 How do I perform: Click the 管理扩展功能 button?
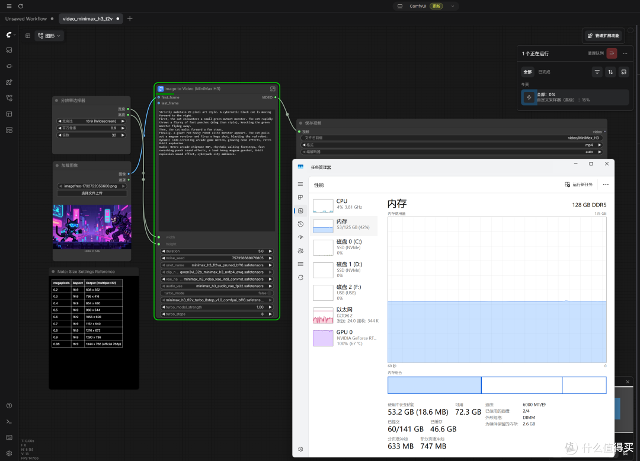[603, 36]
